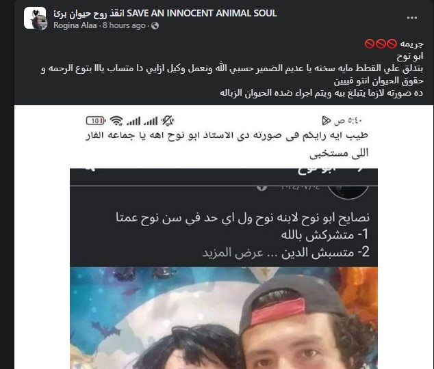Viewport: 434px width, 369px height.
Task: Open Rogina Alaa's profile
Action: (75, 25)
